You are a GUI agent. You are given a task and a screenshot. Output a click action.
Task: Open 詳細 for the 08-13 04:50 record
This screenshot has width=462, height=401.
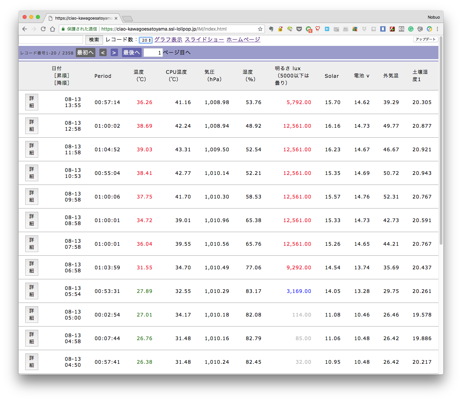[x=32, y=362]
